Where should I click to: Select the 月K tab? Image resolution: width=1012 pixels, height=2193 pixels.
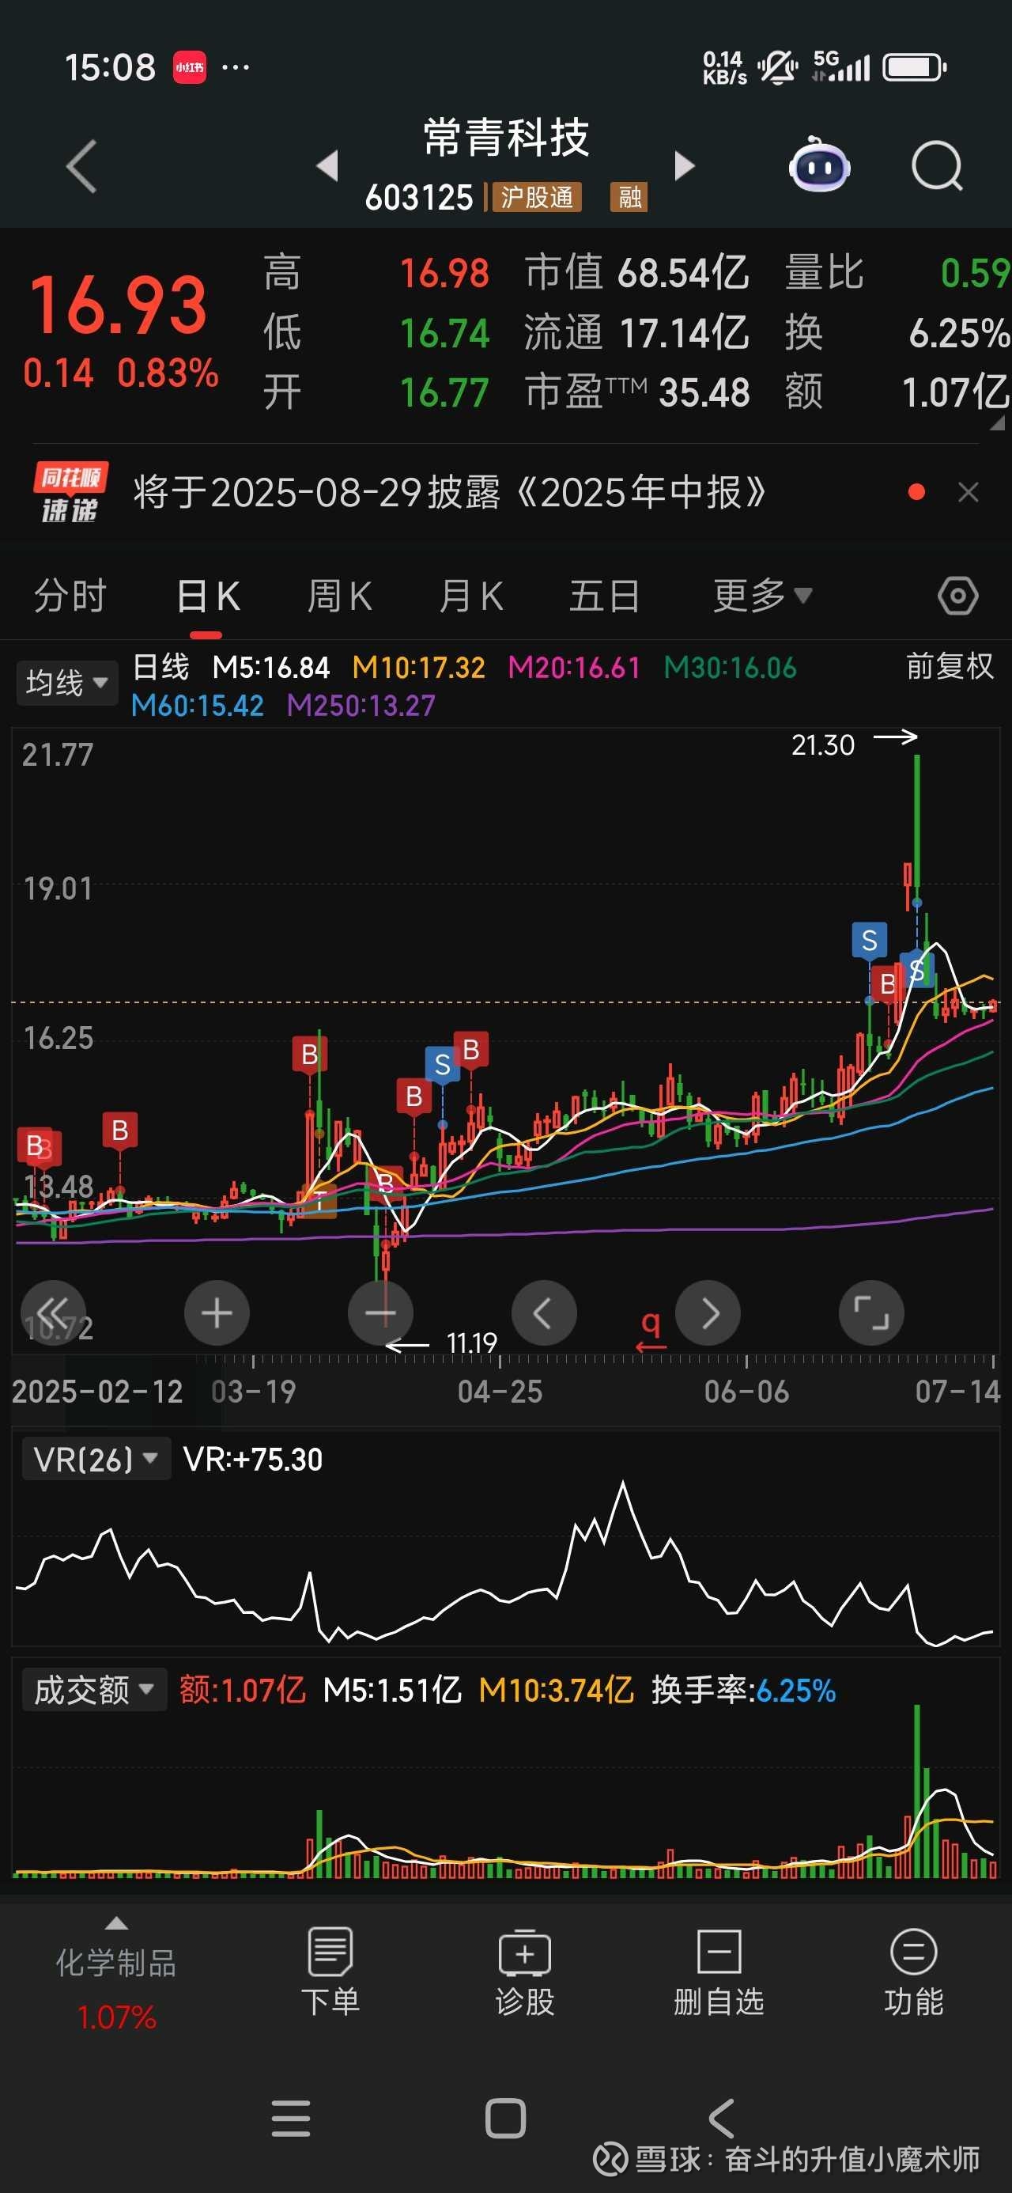470,595
